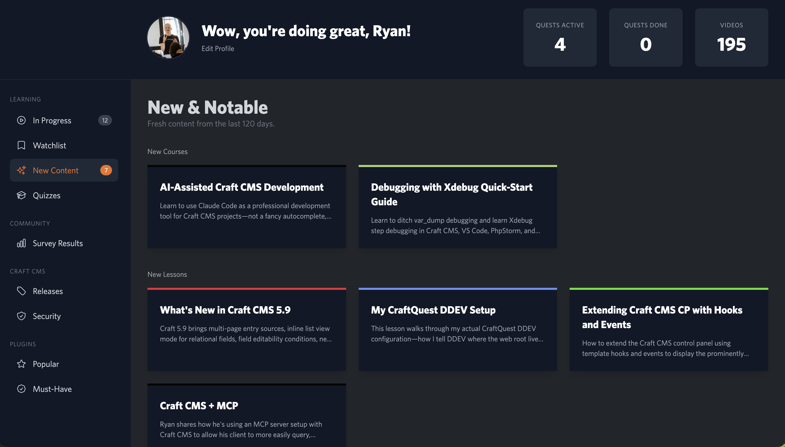Click the Survey Results bar chart icon

coord(21,244)
